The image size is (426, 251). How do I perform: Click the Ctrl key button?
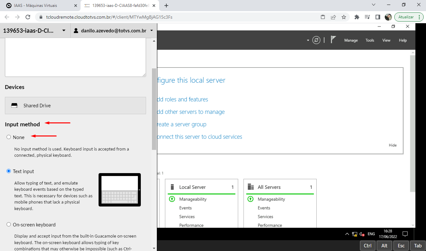367,245
